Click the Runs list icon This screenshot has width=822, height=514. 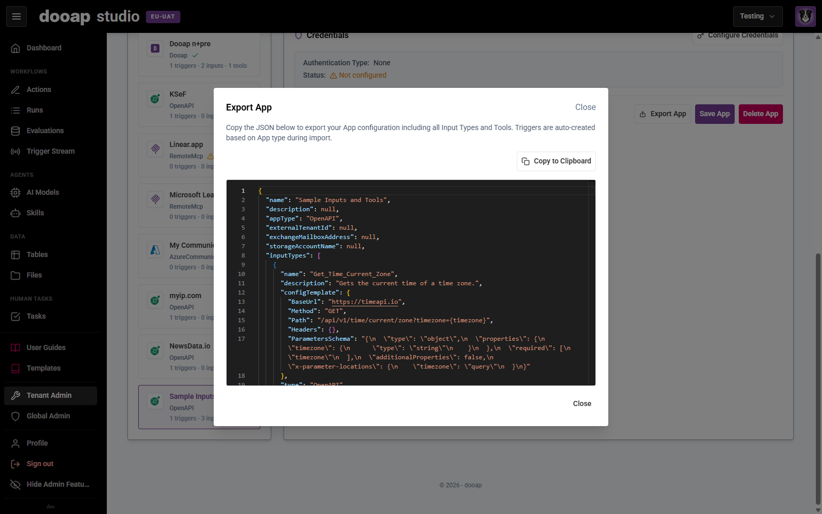15,110
